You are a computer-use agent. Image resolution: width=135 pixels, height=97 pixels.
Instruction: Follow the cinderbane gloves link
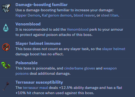pos(80,68)
